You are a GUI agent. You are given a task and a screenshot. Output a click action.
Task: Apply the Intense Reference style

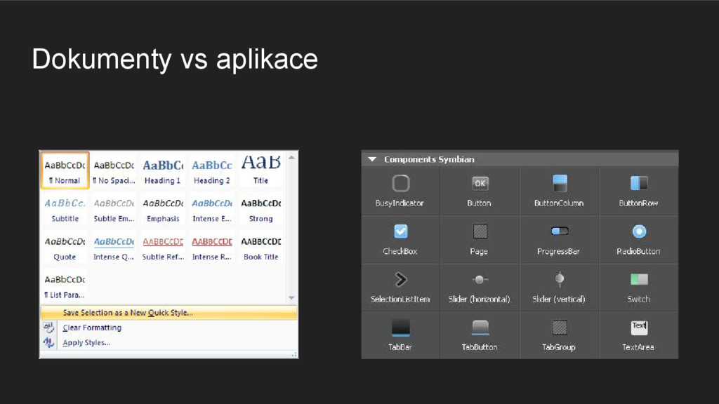point(212,248)
